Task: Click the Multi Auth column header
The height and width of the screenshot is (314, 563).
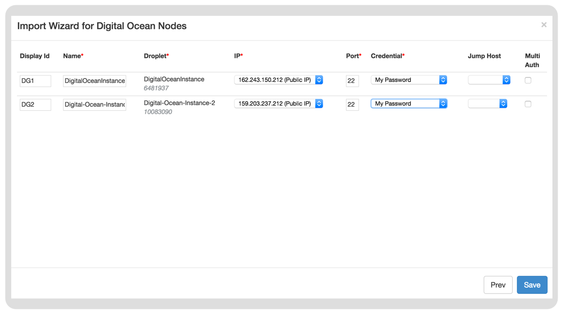Action: [x=532, y=60]
